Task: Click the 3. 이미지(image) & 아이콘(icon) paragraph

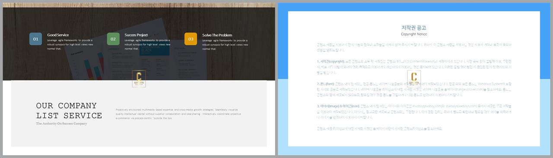Action: click(414, 112)
